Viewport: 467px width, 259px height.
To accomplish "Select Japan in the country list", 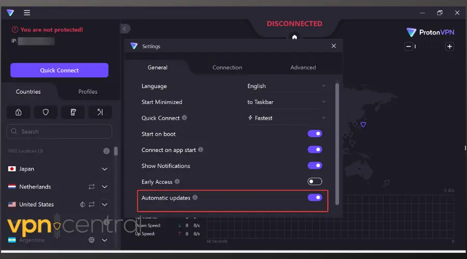I will pyautogui.click(x=26, y=169).
